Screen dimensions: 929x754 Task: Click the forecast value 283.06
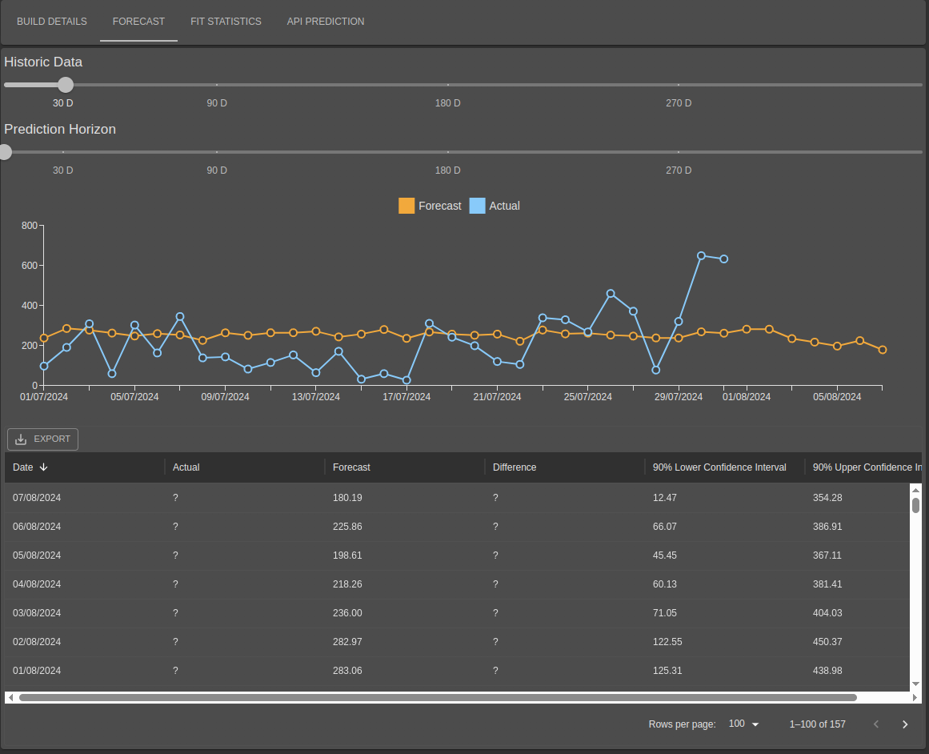[x=347, y=671]
